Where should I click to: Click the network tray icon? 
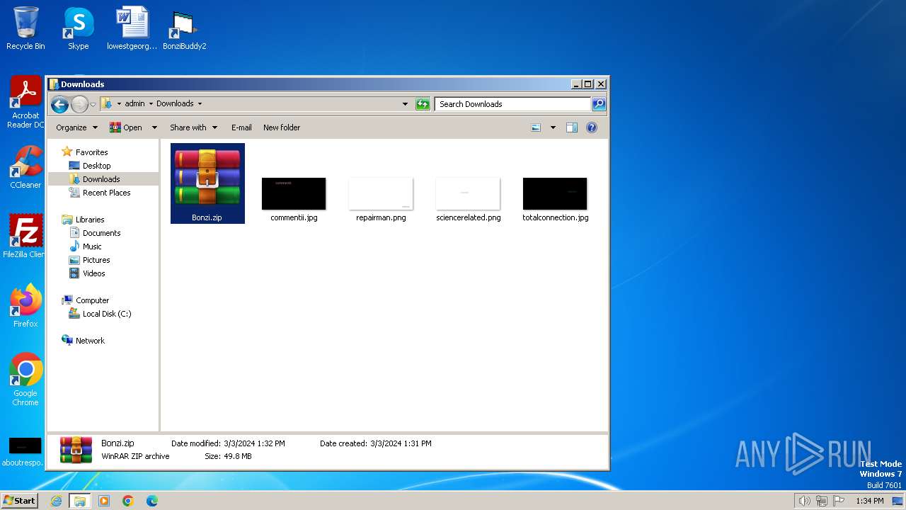[822, 501]
